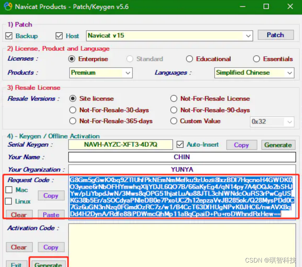Select Not-For-Resale-365-days radio button
The height and width of the screenshot is (267, 302).
tap(73, 121)
